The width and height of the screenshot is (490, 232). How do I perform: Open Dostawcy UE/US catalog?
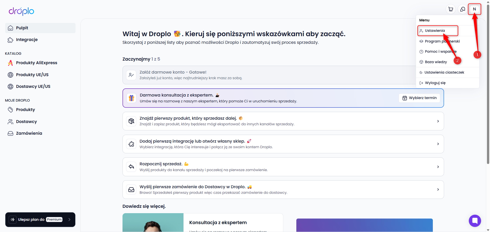[40, 87]
